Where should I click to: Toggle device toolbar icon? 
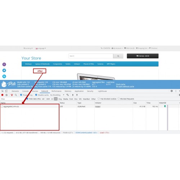6,91
